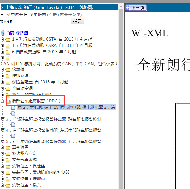Viewport: 190px width, 189px height.
Task: Click the 菜单折叠 collapse-all menu link
Action: coord(38,15)
